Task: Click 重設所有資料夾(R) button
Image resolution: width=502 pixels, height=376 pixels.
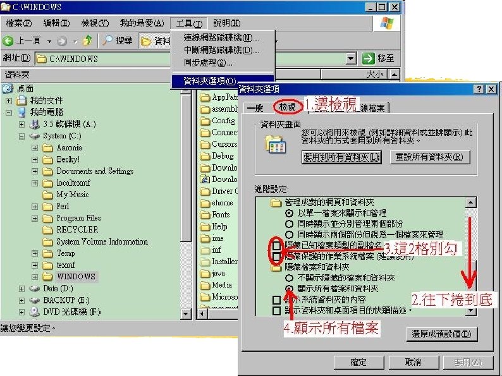Action: (x=430, y=157)
